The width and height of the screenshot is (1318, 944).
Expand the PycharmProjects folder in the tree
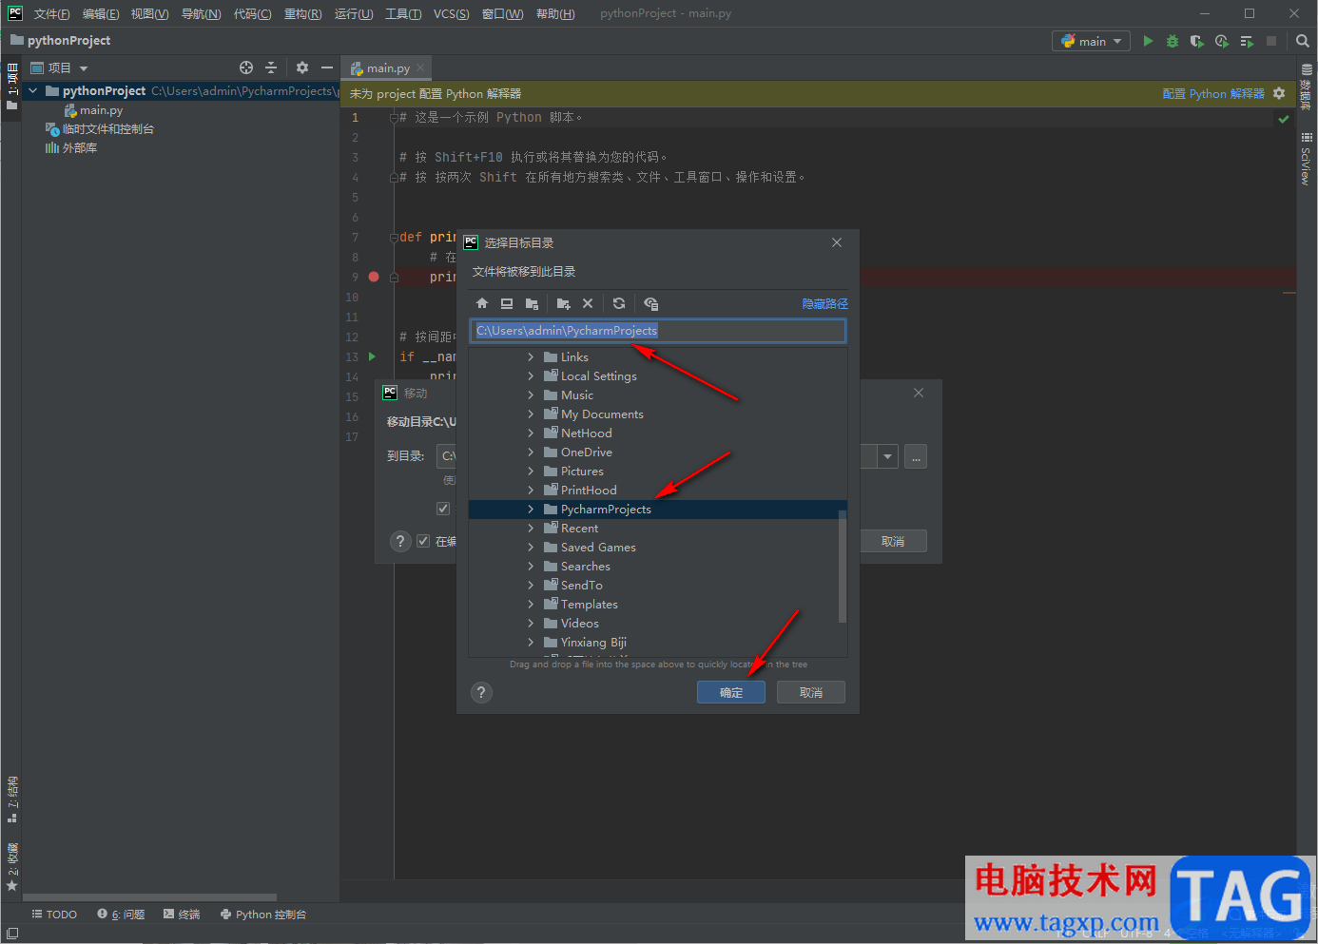[531, 510]
